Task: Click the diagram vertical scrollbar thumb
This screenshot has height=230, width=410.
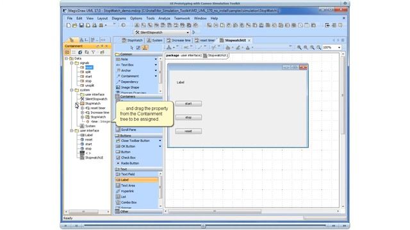Action: [343, 95]
